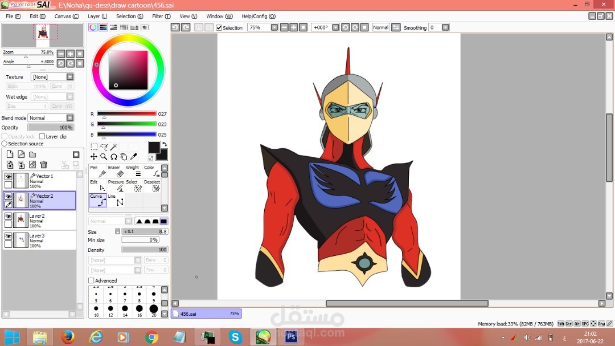Click the clear layer eraser icon

click(x=32, y=165)
